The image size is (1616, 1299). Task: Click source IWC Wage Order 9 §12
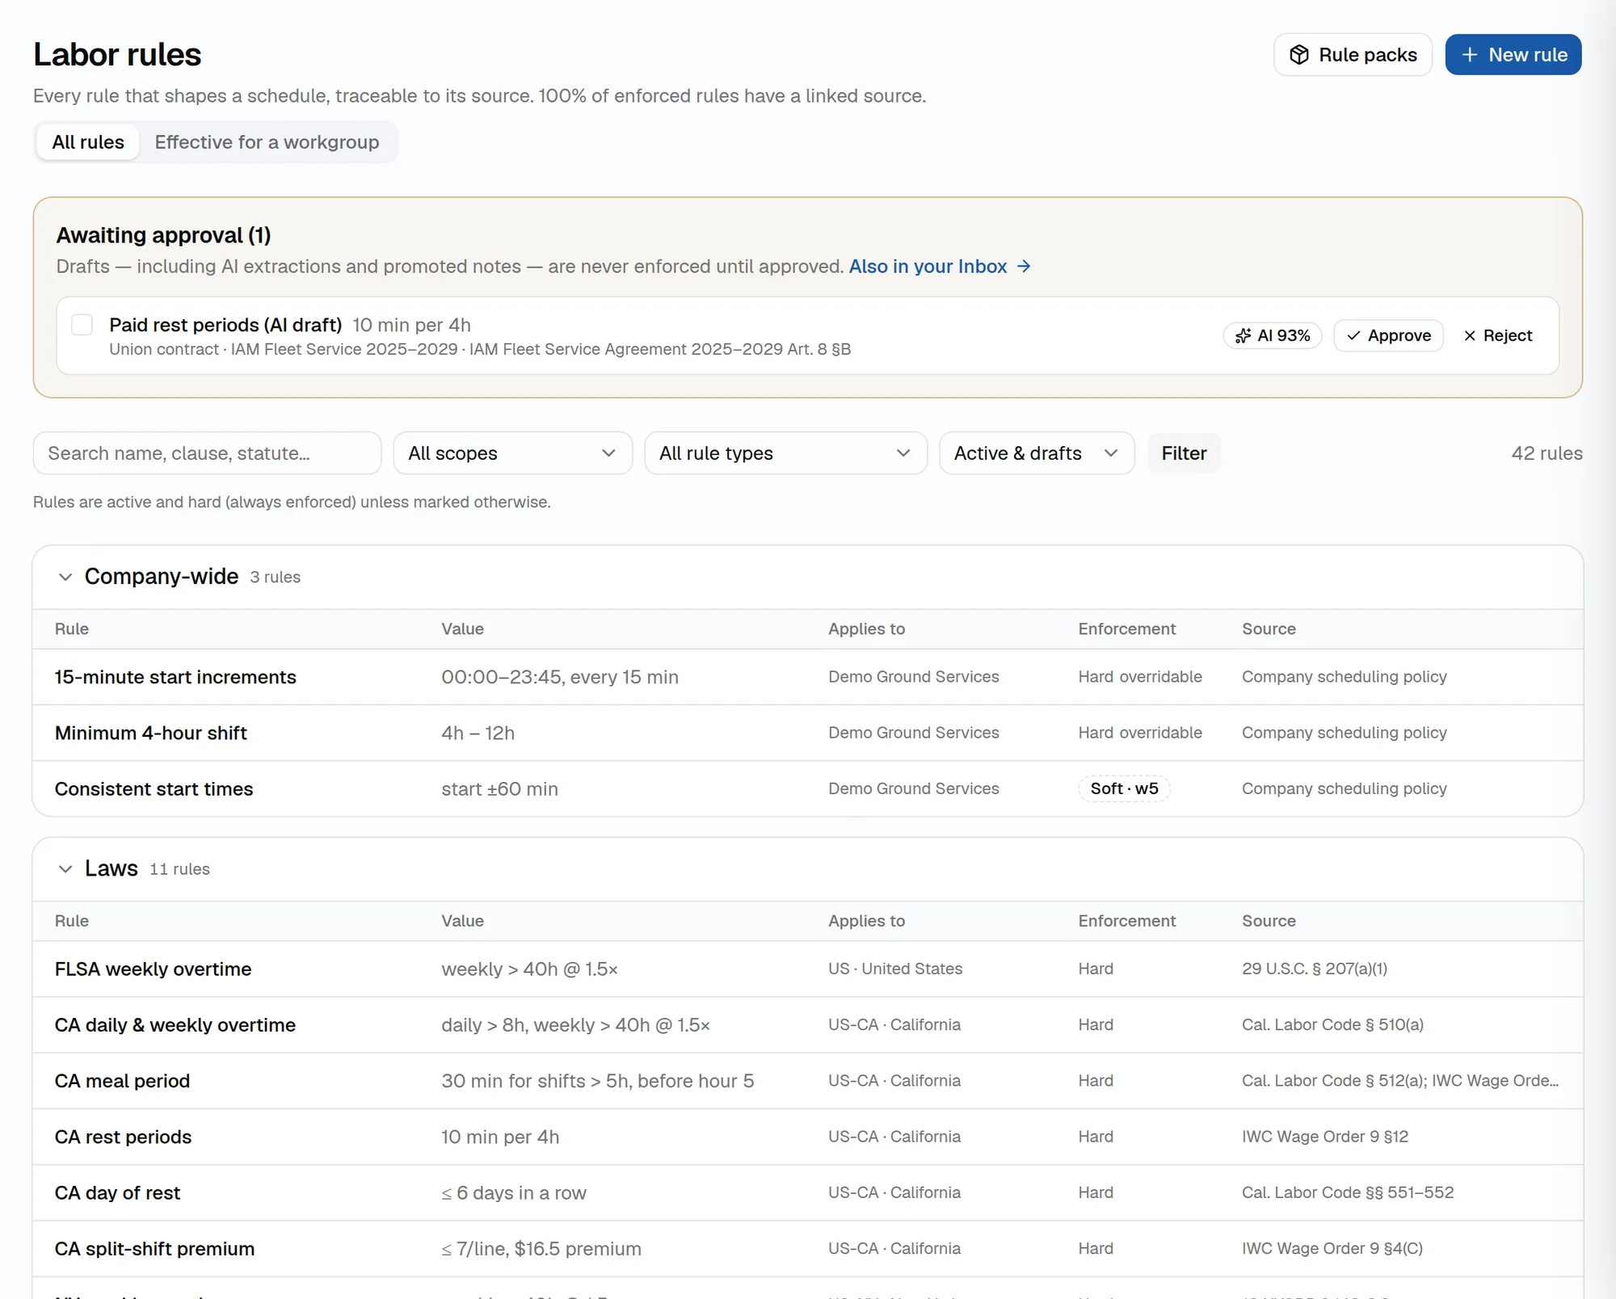tap(1325, 1137)
